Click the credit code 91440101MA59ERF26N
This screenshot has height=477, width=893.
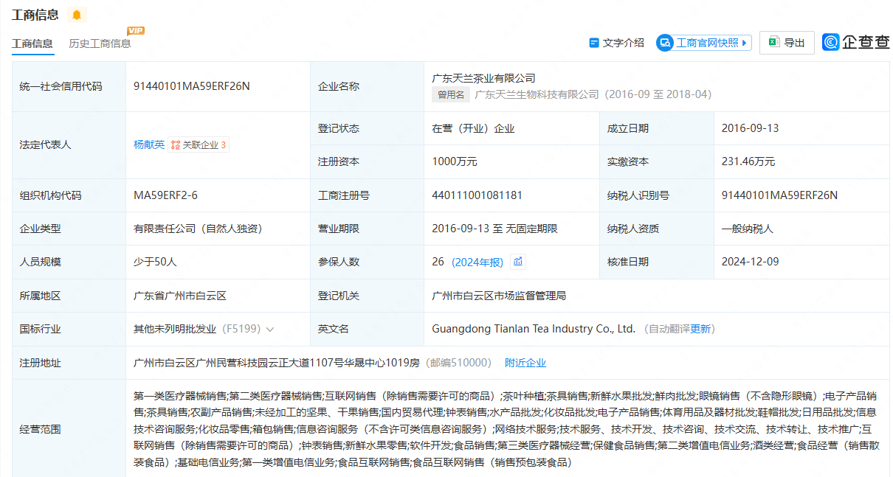192,86
